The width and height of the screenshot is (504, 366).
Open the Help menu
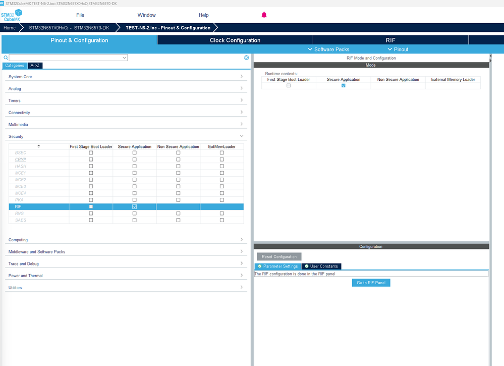coord(203,15)
